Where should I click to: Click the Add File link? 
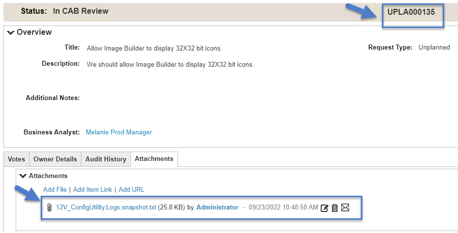(x=55, y=189)
